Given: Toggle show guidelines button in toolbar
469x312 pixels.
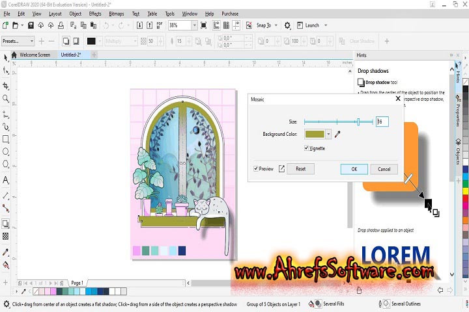Looking at the screenshot, I should pos(236,25).
